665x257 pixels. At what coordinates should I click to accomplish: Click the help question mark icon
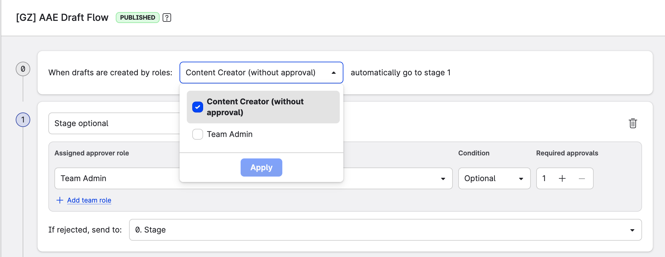(x=167, y=18)
